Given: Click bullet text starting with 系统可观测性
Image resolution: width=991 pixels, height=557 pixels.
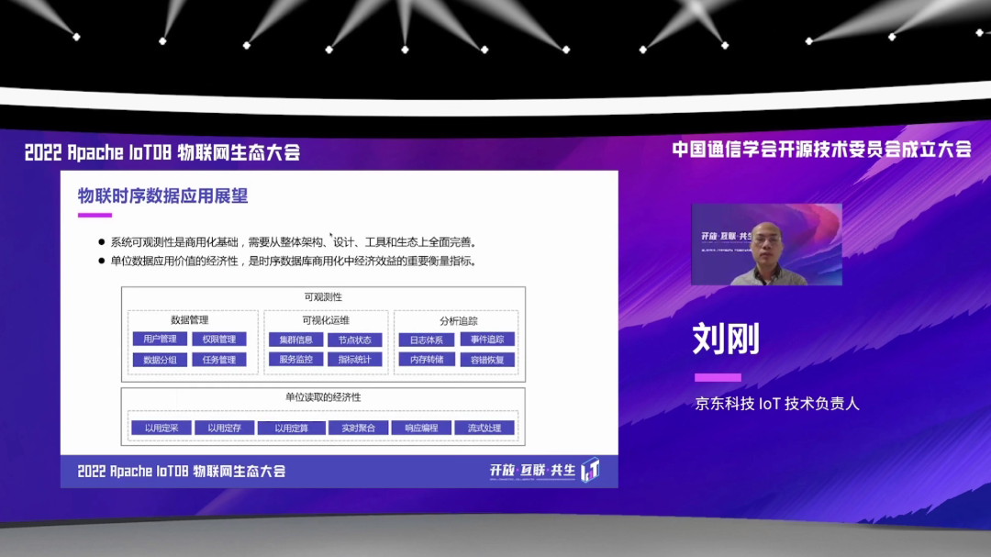Looking at the screenshot, I should click(x=294, y=241).
